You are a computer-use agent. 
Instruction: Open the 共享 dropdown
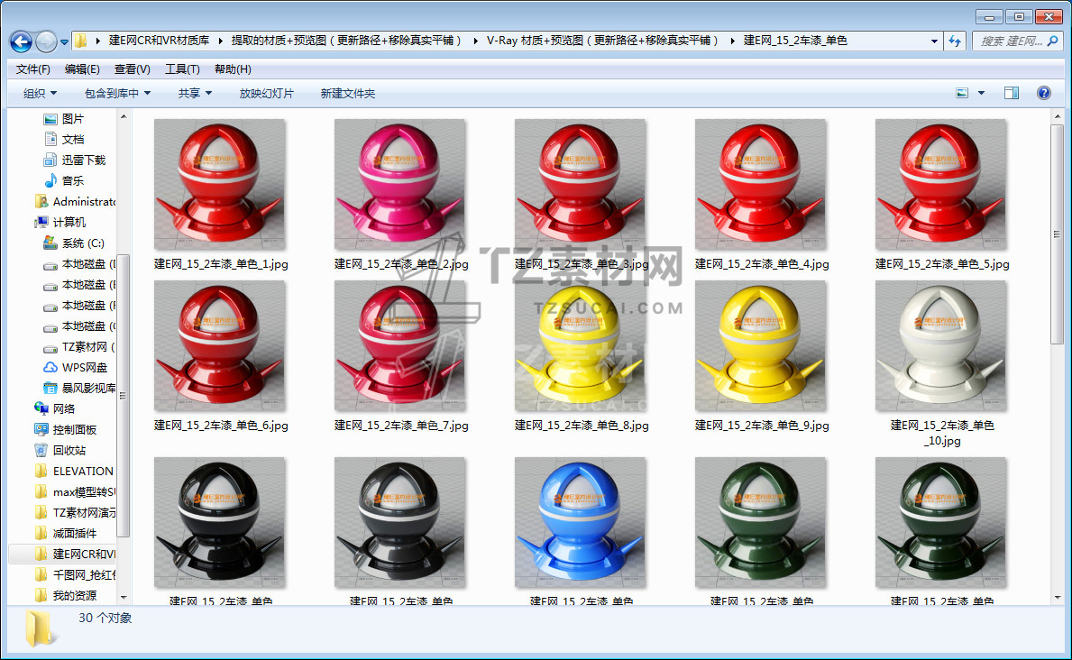click(195, 93)
